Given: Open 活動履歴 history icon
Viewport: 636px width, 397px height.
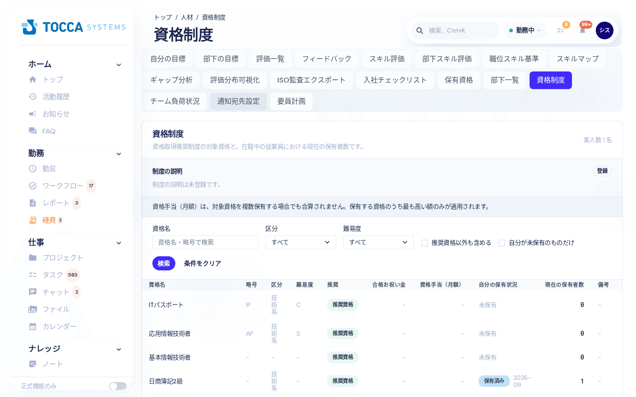Looking at the screenshot, I should (x=33, y=97).
